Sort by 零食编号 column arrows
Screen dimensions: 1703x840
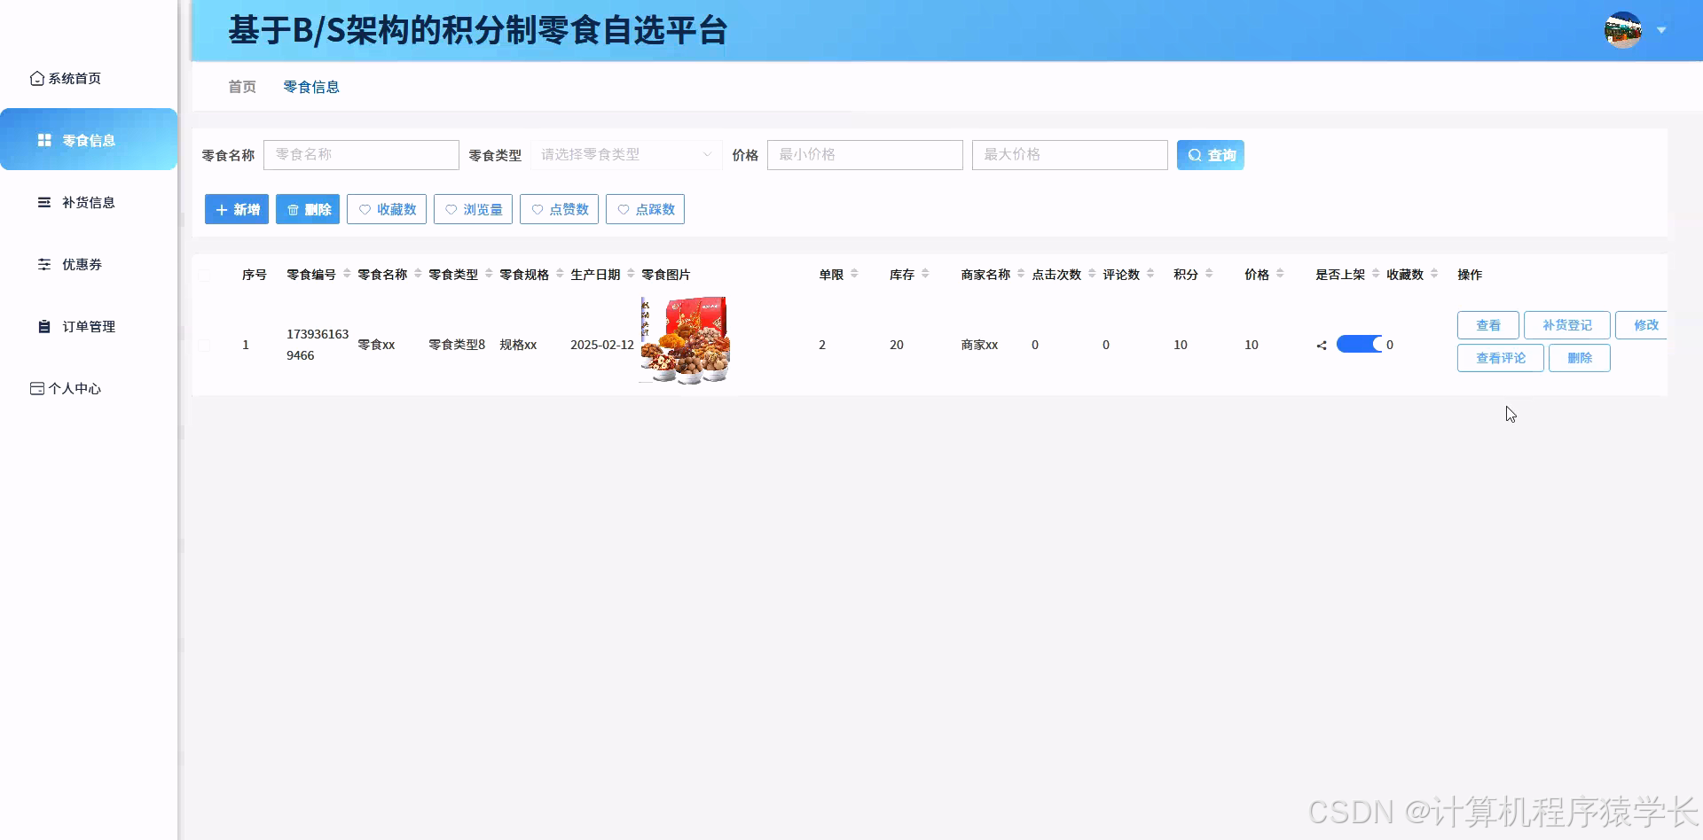(x=347, y=274)
